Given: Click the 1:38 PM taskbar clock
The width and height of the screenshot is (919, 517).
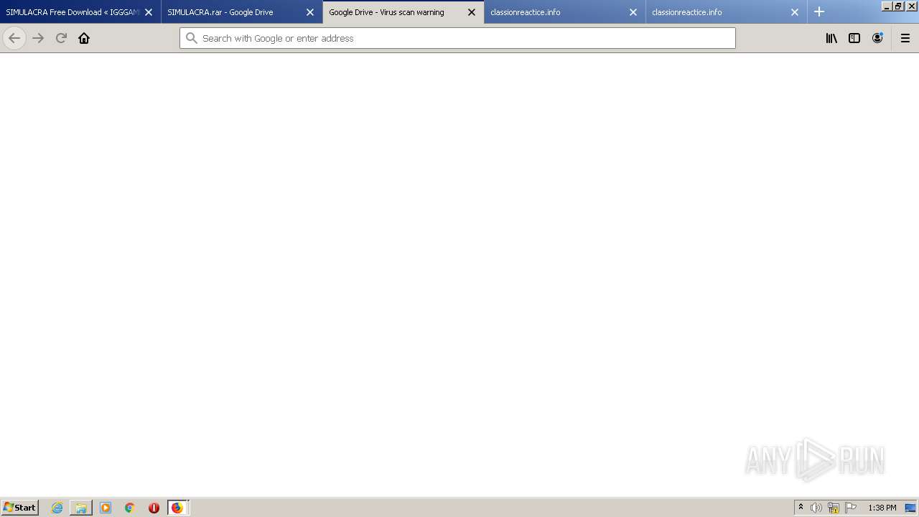Looking at the screenshot, I should [x=882, y=508].
